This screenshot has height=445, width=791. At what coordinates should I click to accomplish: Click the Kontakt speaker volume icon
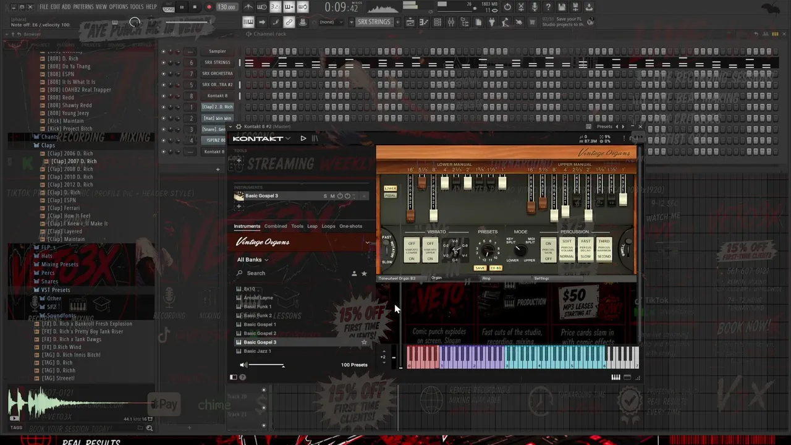click(243, 365)
